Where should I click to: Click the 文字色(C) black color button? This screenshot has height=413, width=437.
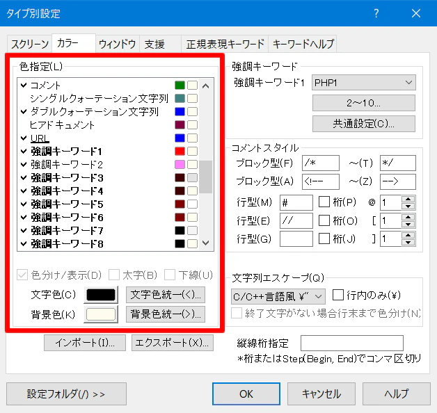pos(101,295)
